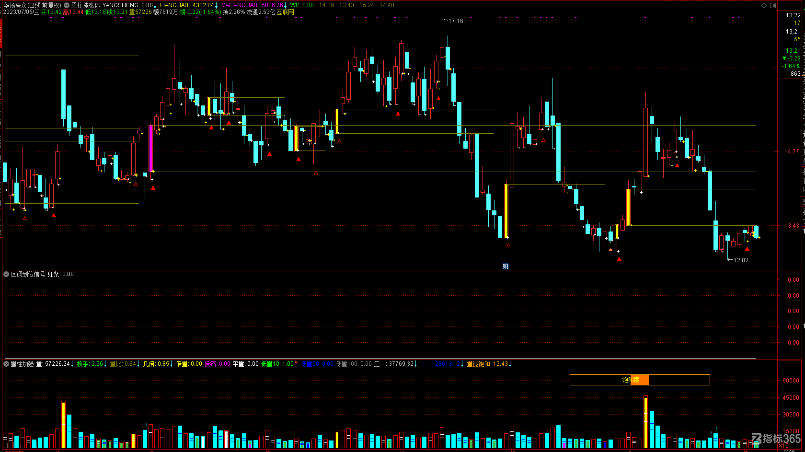This screenshot has width=805, height=452.
Task: Click the 收13.21 close price
Action: pyautogui.click(x=117, y=12)
